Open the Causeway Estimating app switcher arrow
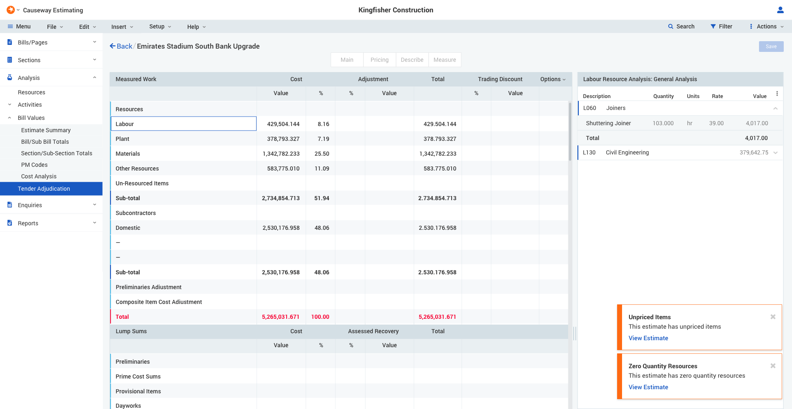Viewport: 792px width, 409px height. click(x=18, y=10)
